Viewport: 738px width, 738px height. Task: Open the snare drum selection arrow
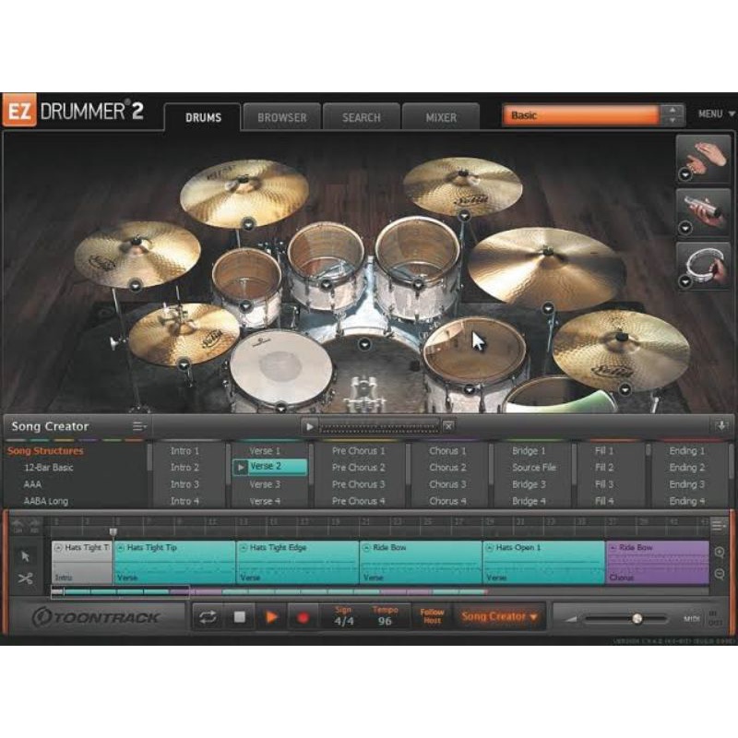pyautogui.click(x=281, y=408)
